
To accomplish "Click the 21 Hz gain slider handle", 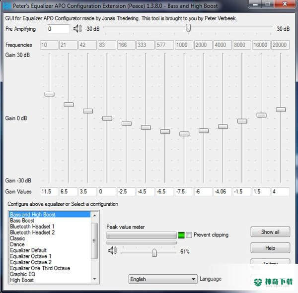I will coord(69,105).
